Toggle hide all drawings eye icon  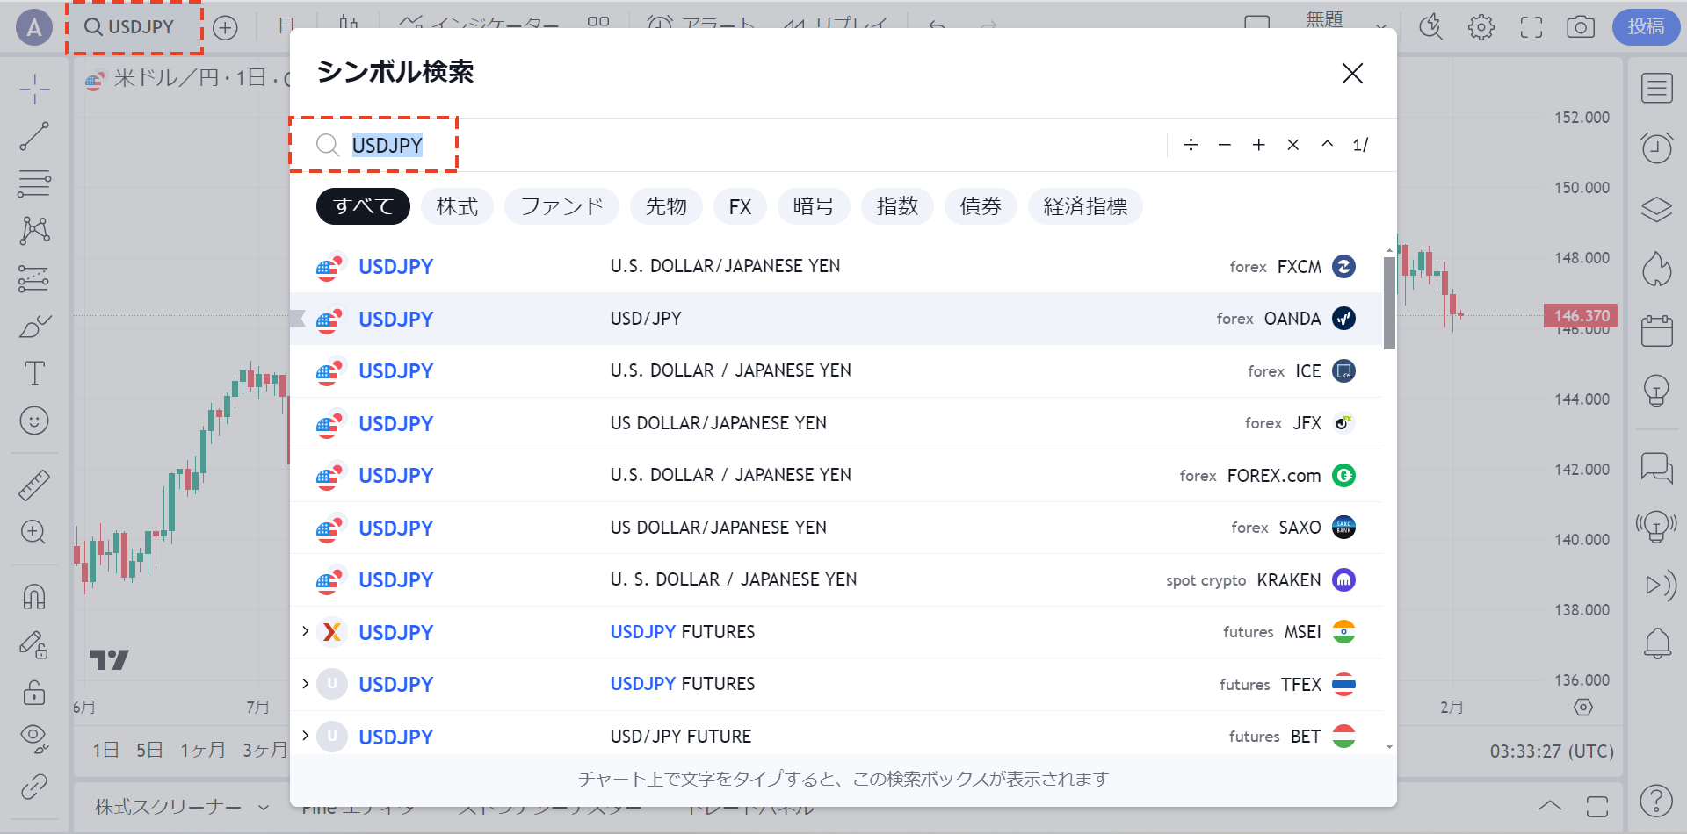point(34,739)
